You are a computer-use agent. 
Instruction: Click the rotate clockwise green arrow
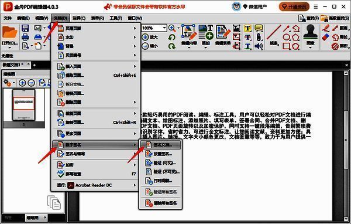click(x=171, y=46)
